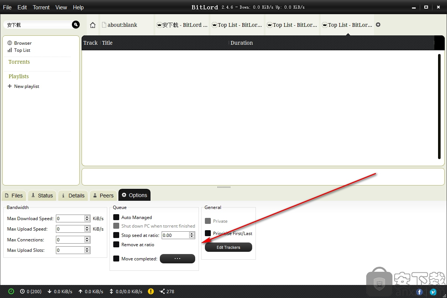Open the Help menu
The width and height of the screenshot is (447, 298).
78,7
